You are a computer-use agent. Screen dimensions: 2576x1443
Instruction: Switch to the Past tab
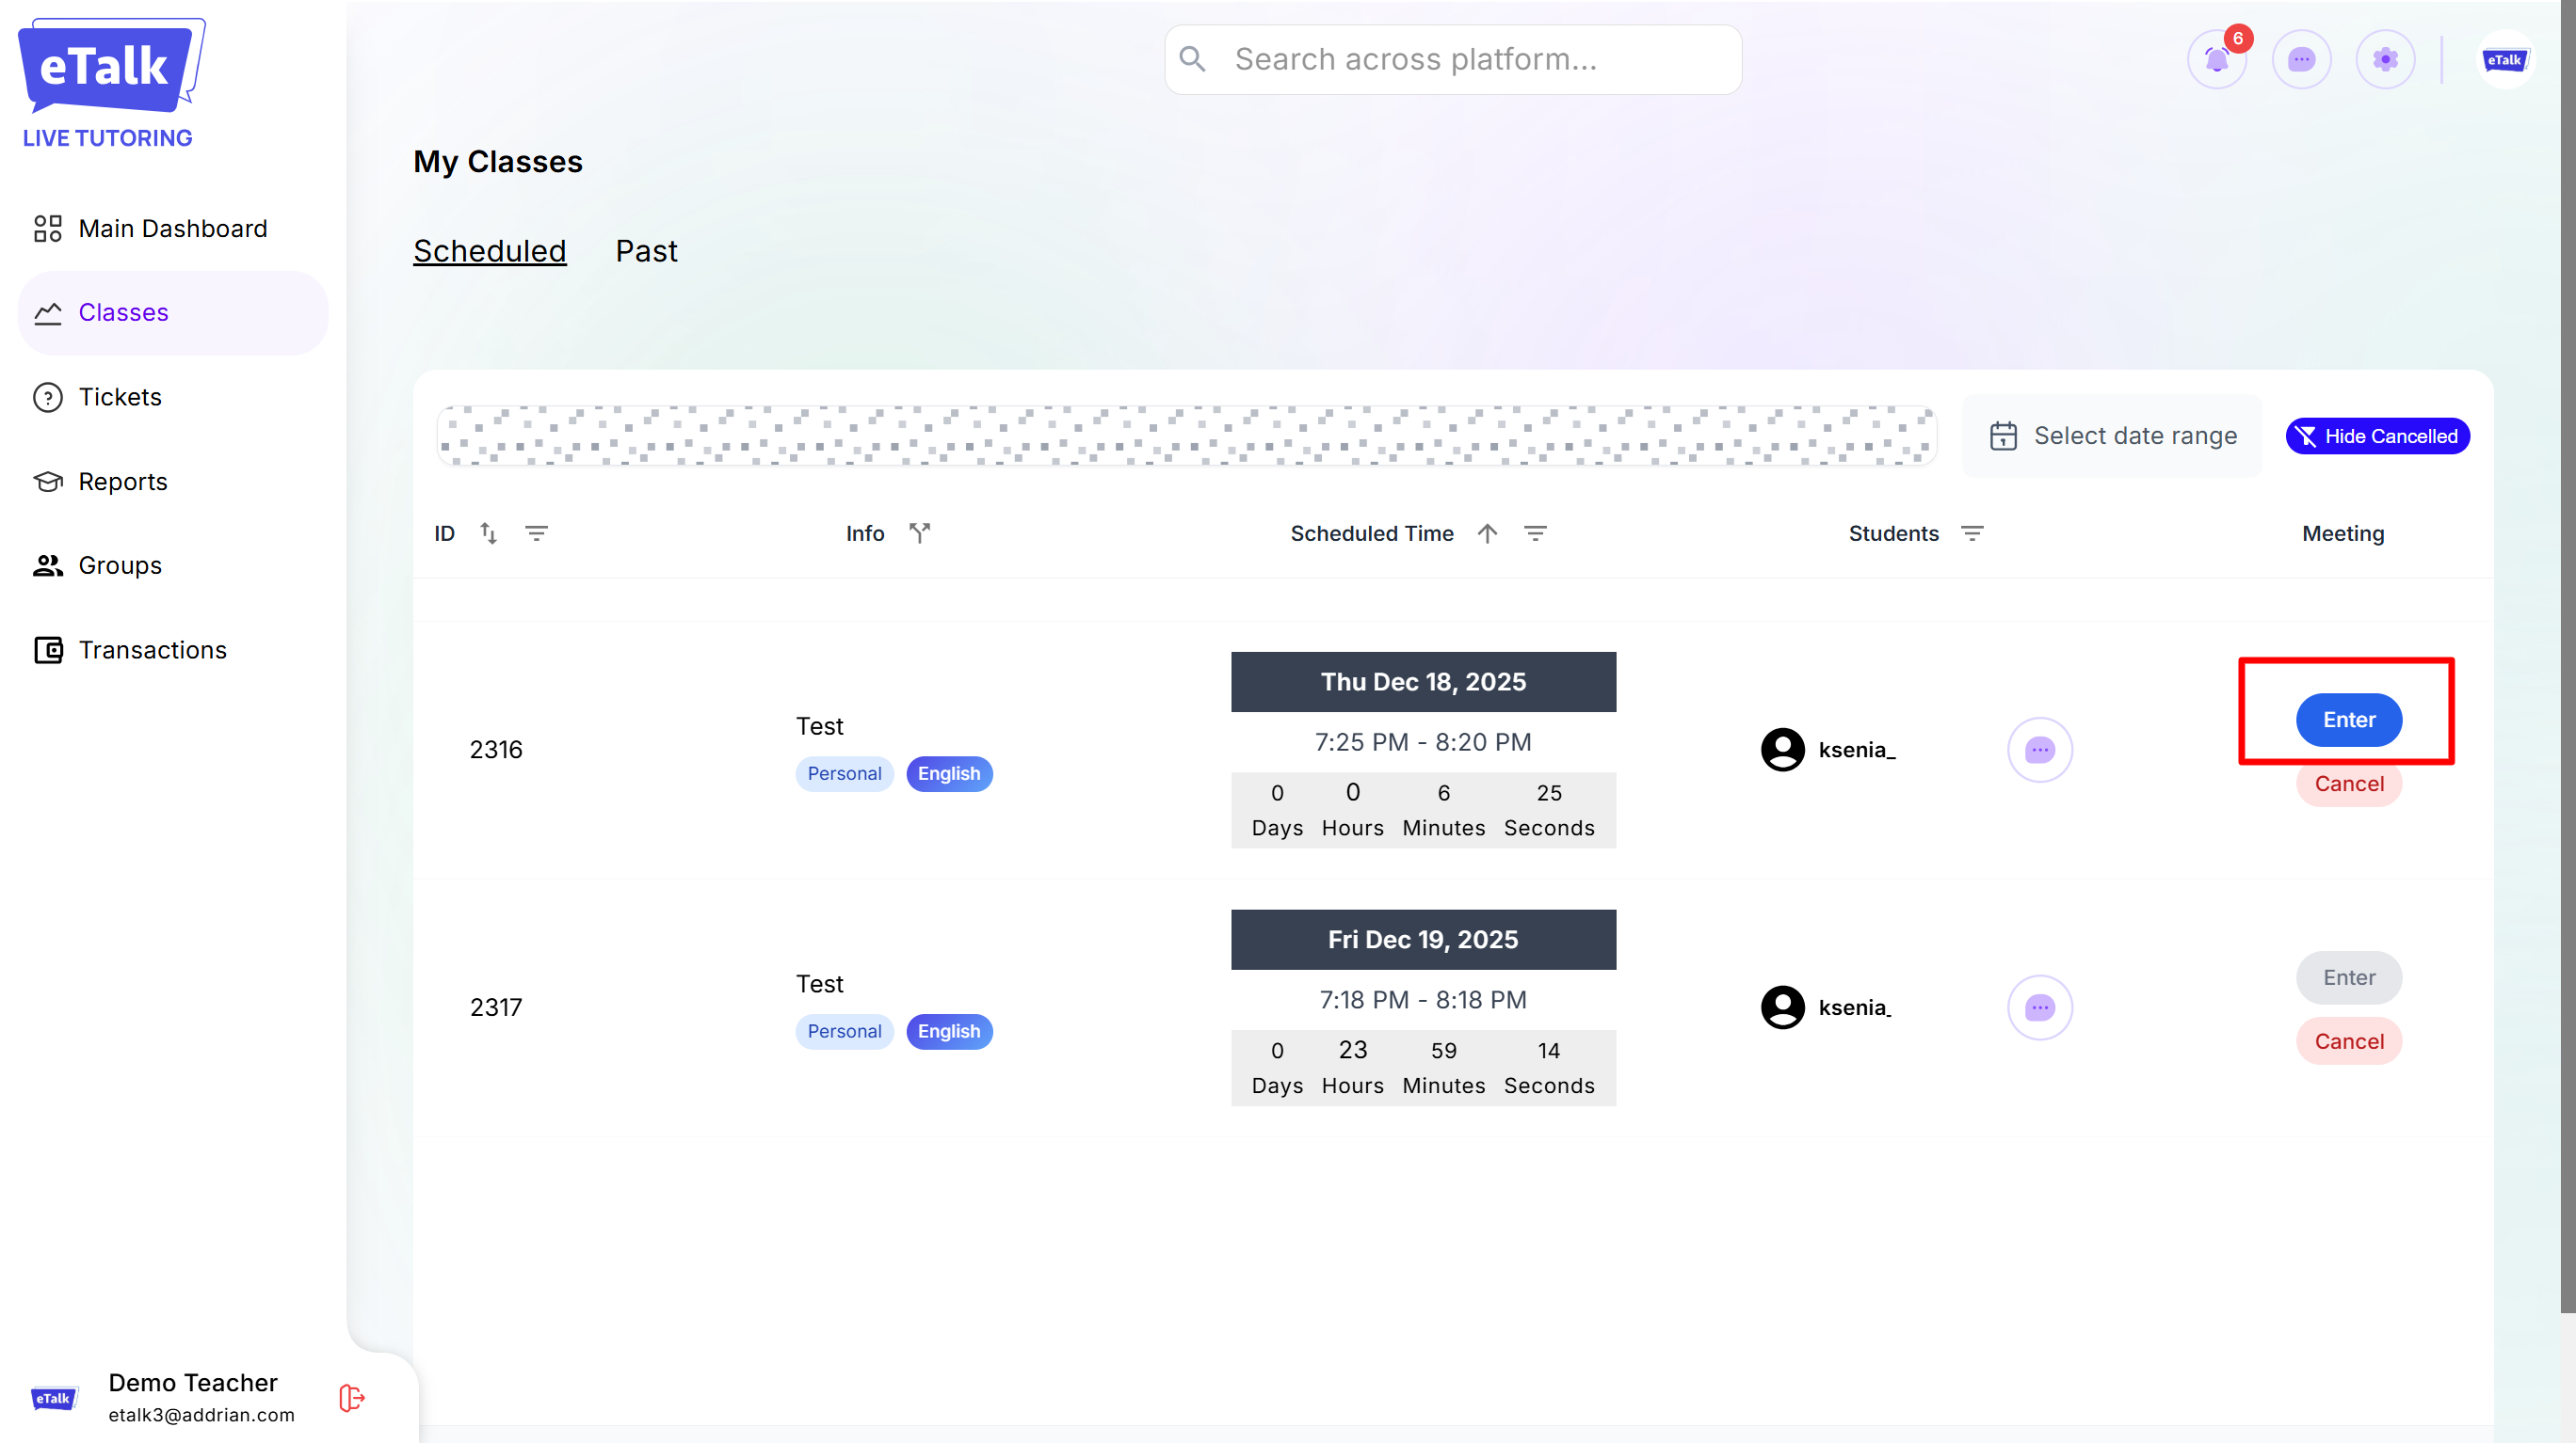(x=646, y=251)
